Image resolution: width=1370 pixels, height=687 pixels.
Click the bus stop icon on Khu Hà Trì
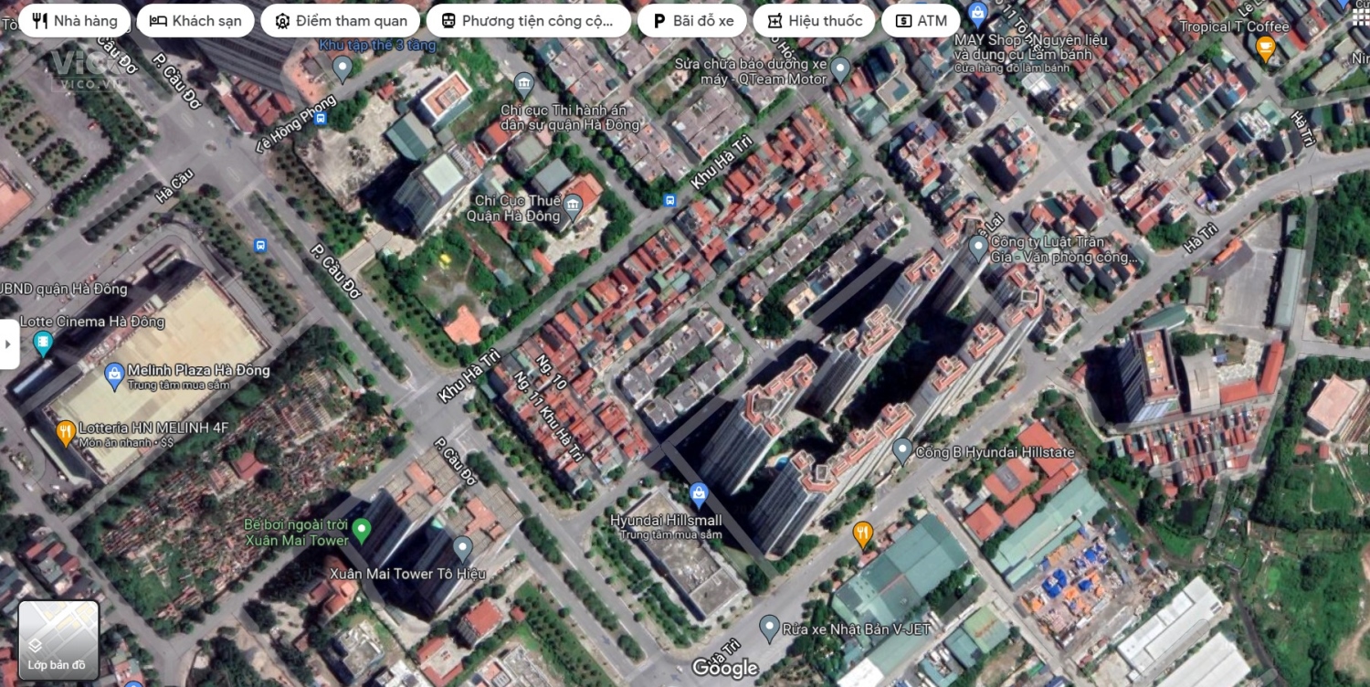click(x=670, y=200)
